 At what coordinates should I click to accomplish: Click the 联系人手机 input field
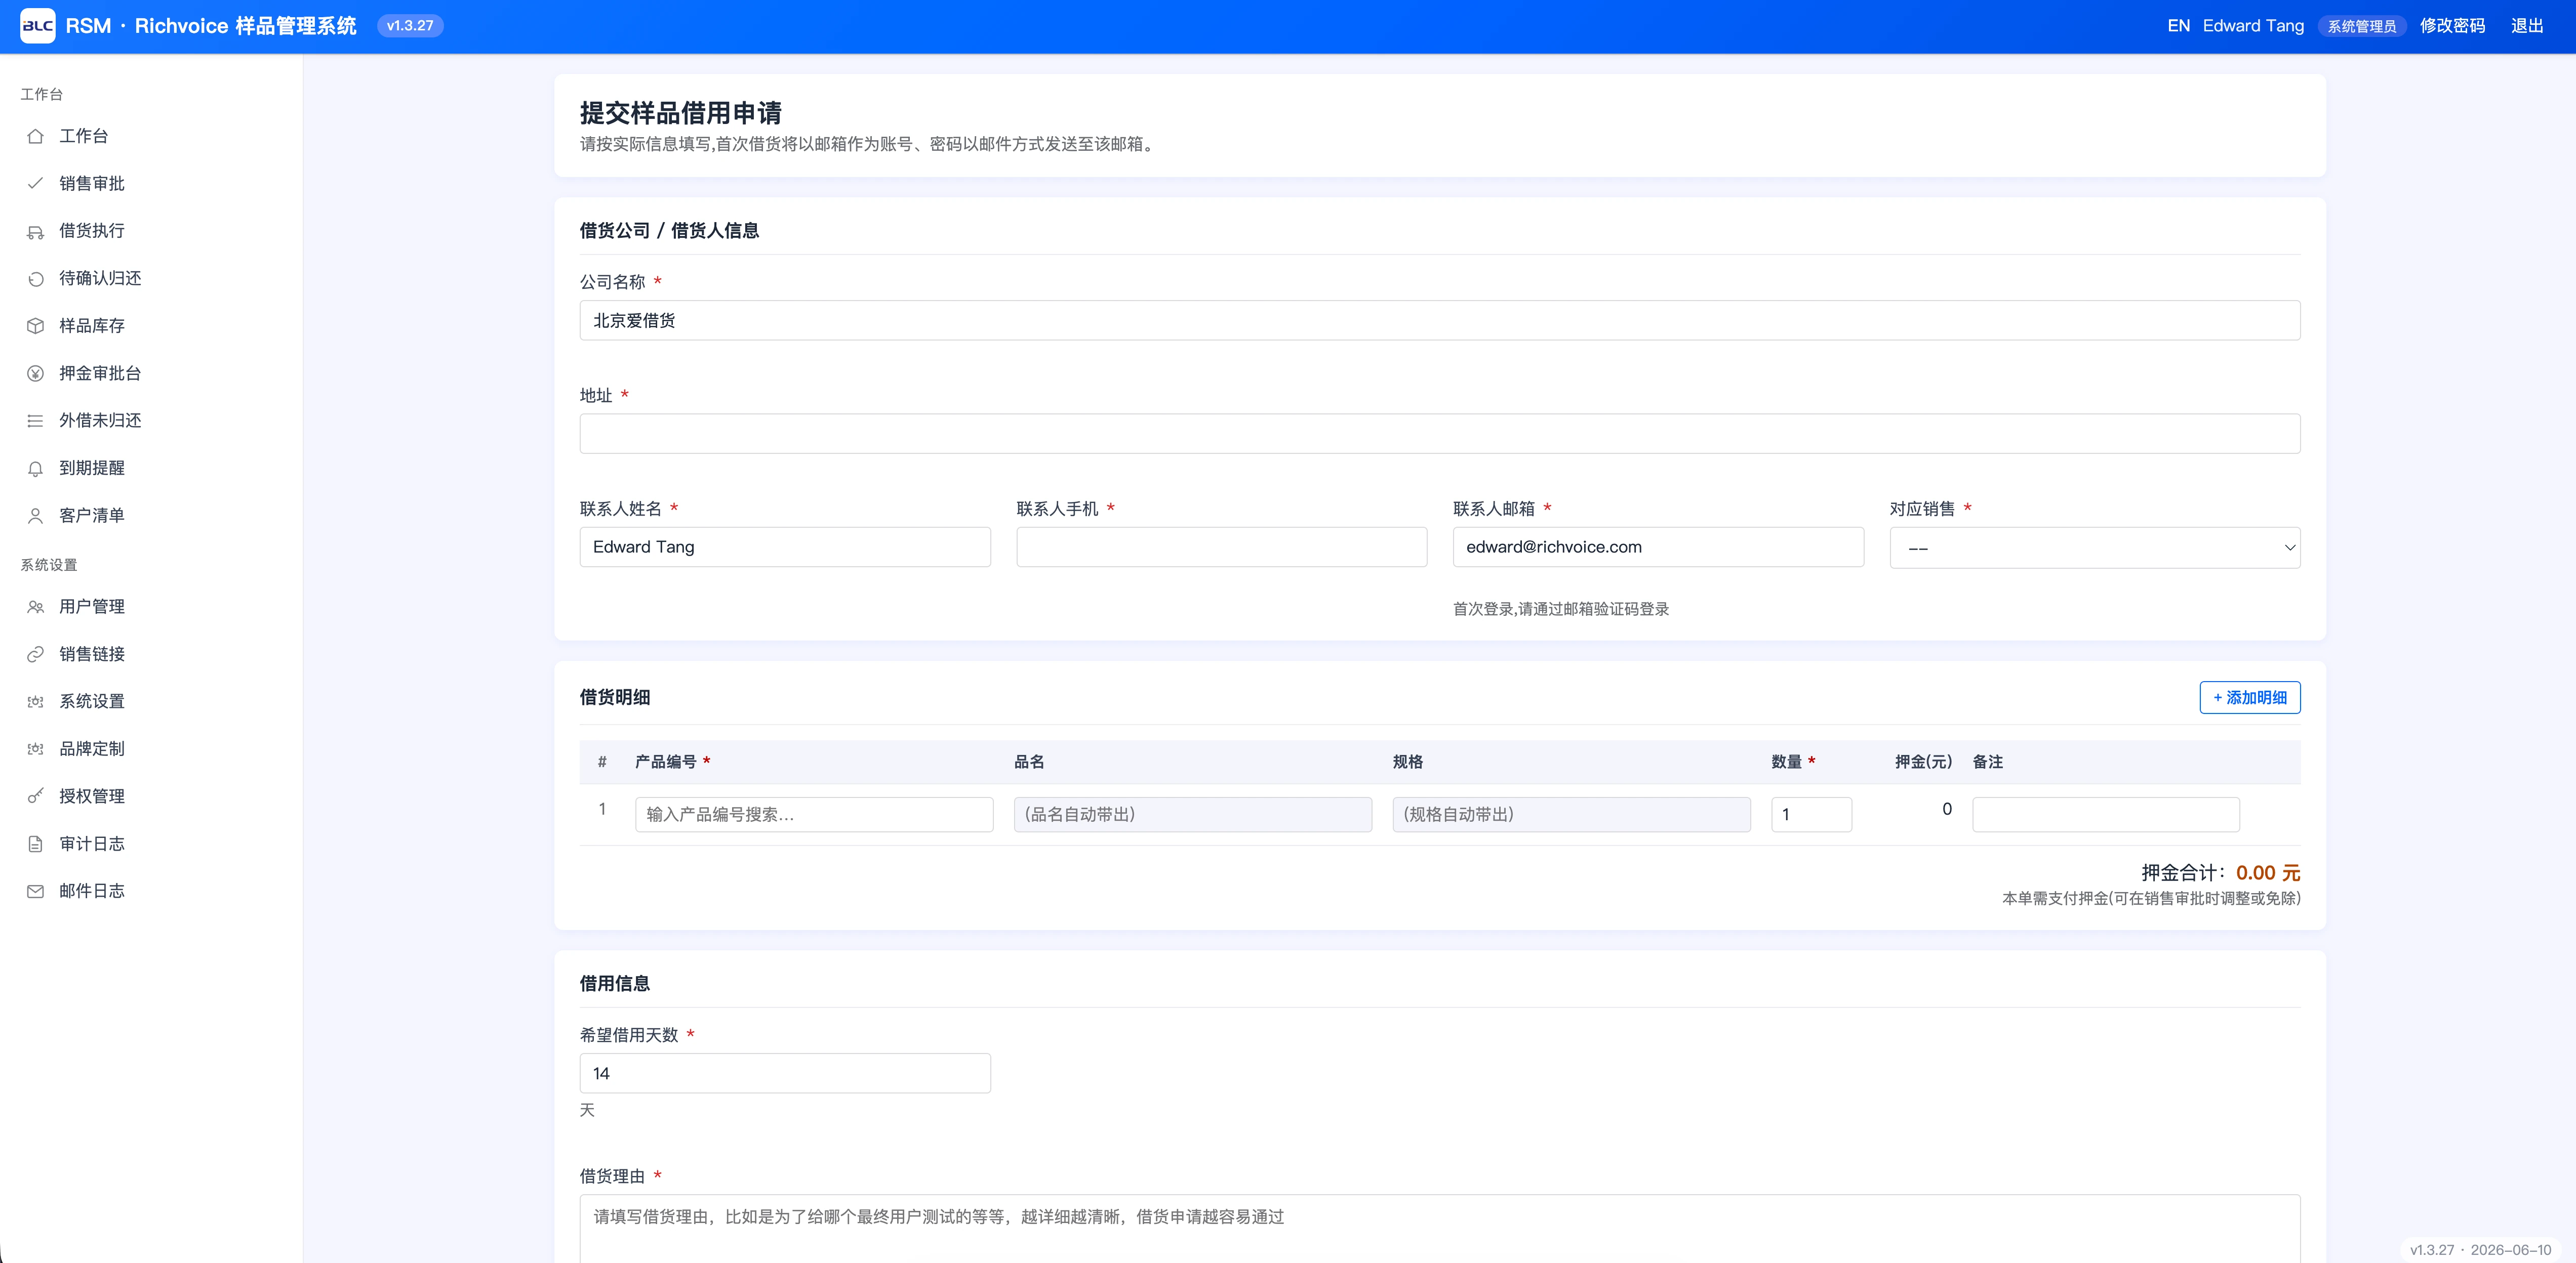tap(1221, 548)
